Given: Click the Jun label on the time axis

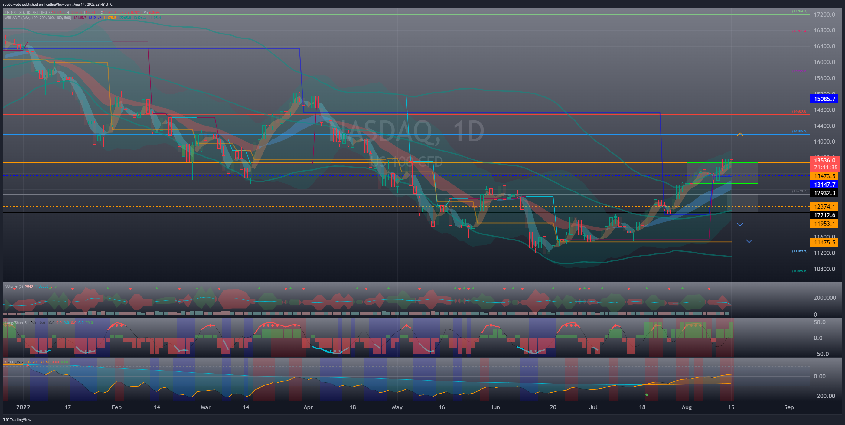Looking at the screenshot, I should point(495,407).
